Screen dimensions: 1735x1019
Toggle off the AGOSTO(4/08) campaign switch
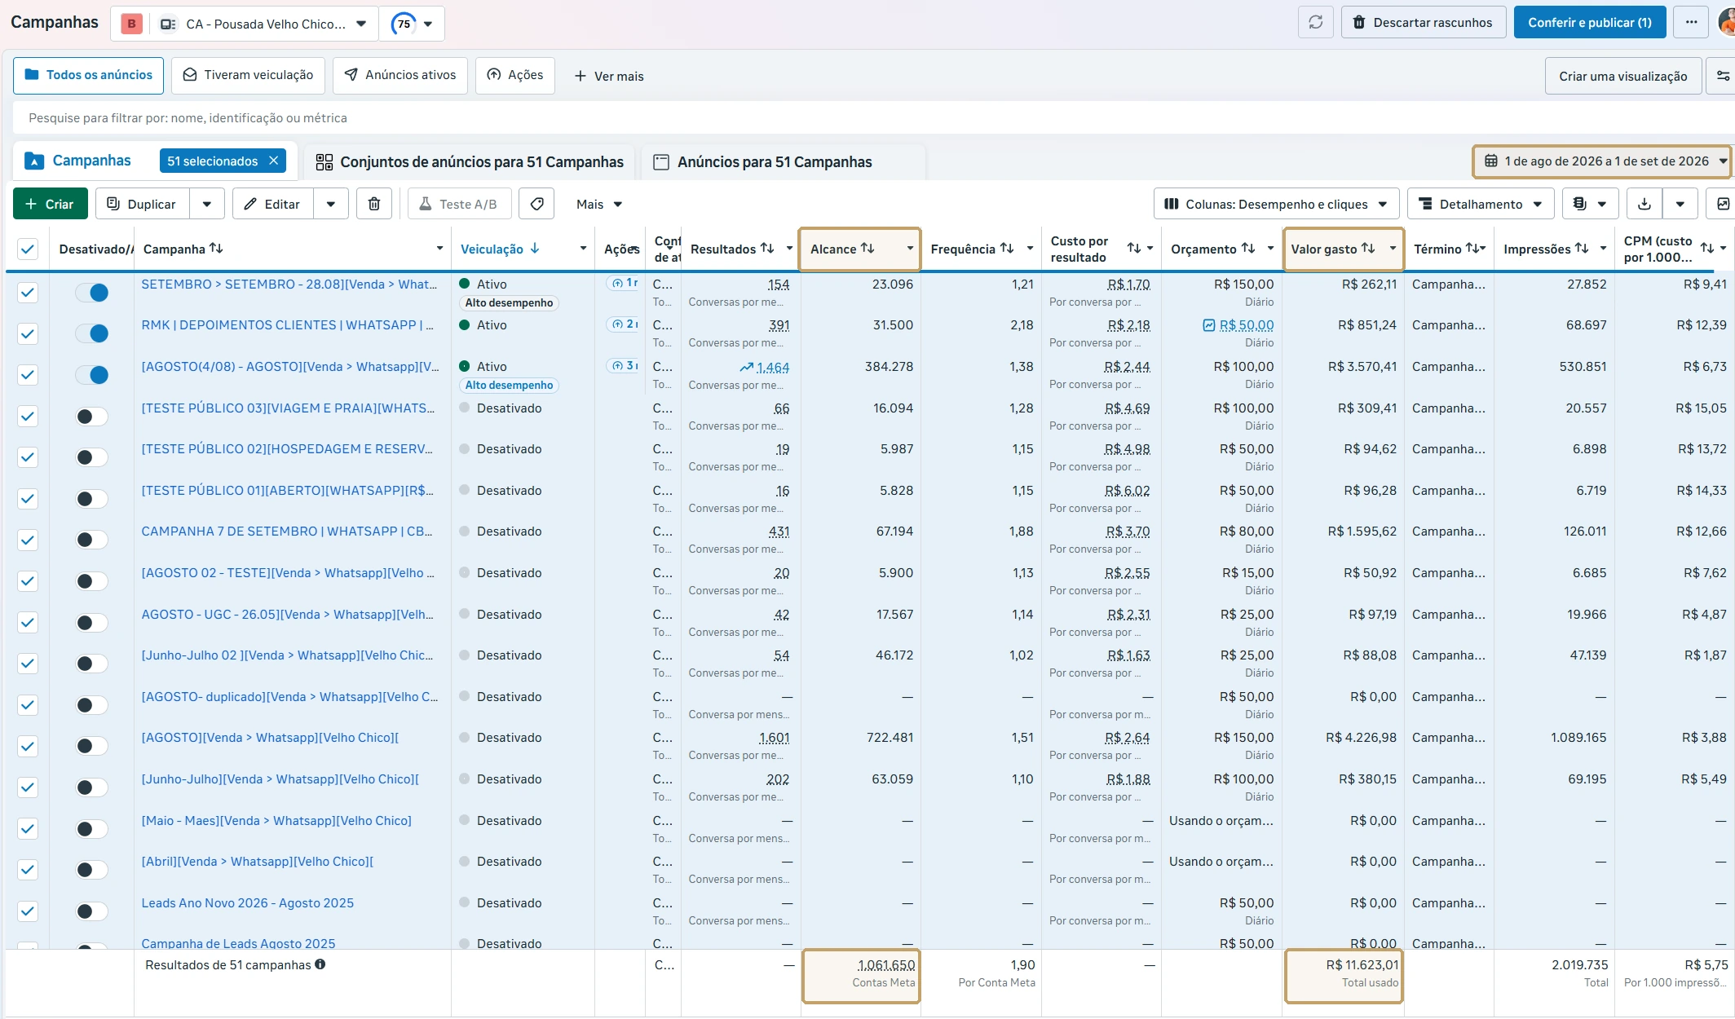point(92,375)
